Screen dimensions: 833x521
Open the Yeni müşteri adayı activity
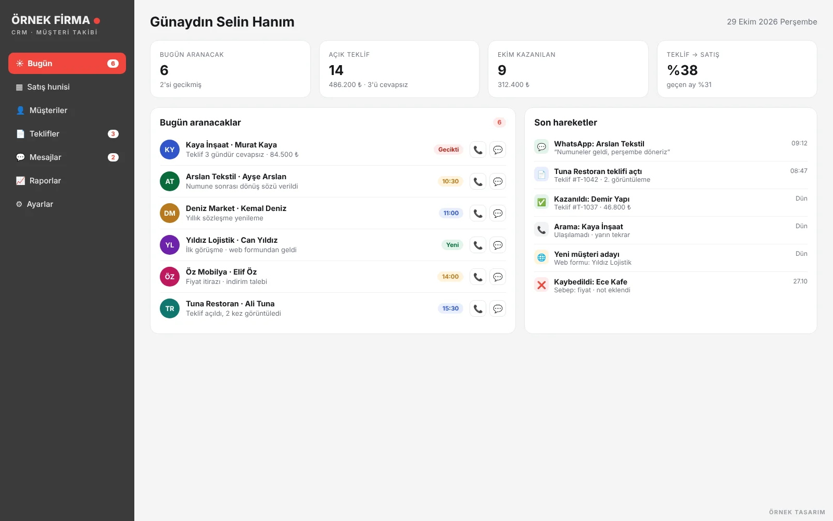pos(671,258)
